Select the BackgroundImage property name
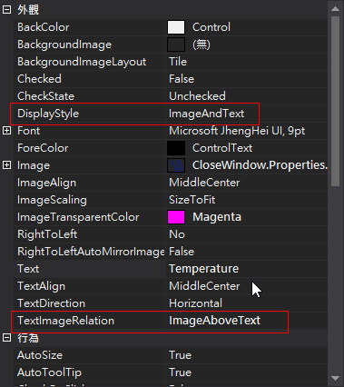This screenshot has height=387, width=344. click(64, 45)
